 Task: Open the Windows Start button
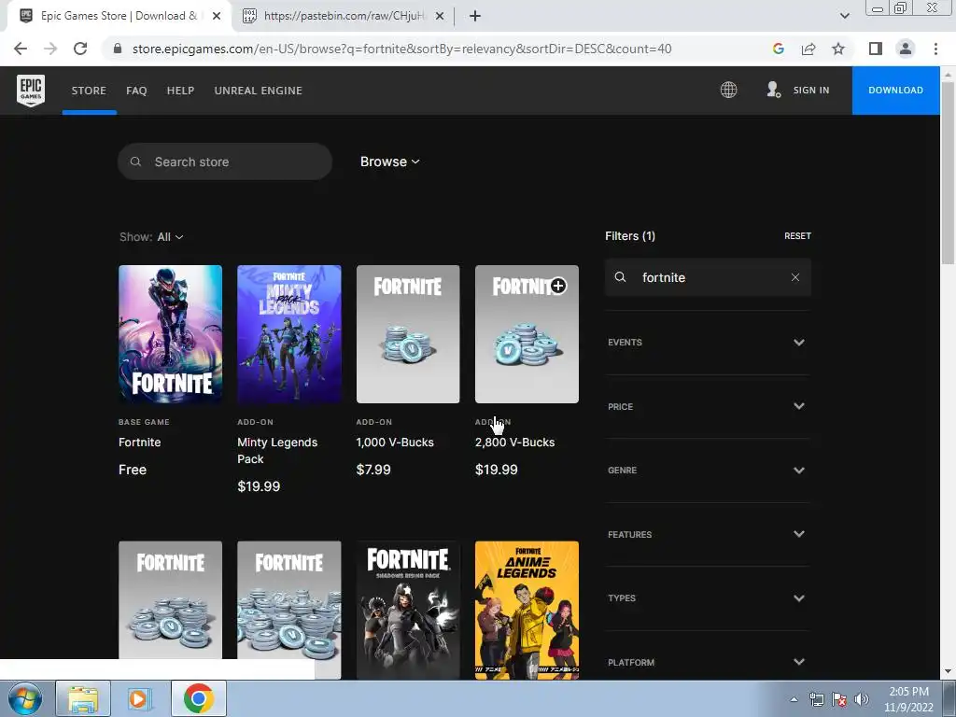click(x=25, y=698)
